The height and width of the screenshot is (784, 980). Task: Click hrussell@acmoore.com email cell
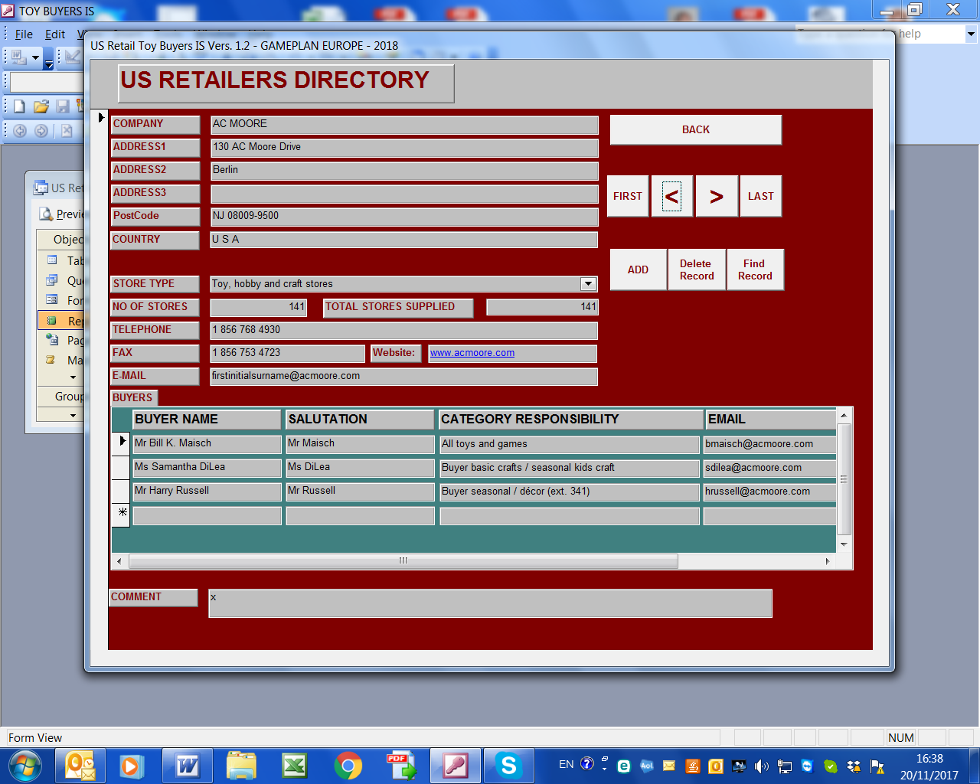pyautogui.click(x=769, y=492)
